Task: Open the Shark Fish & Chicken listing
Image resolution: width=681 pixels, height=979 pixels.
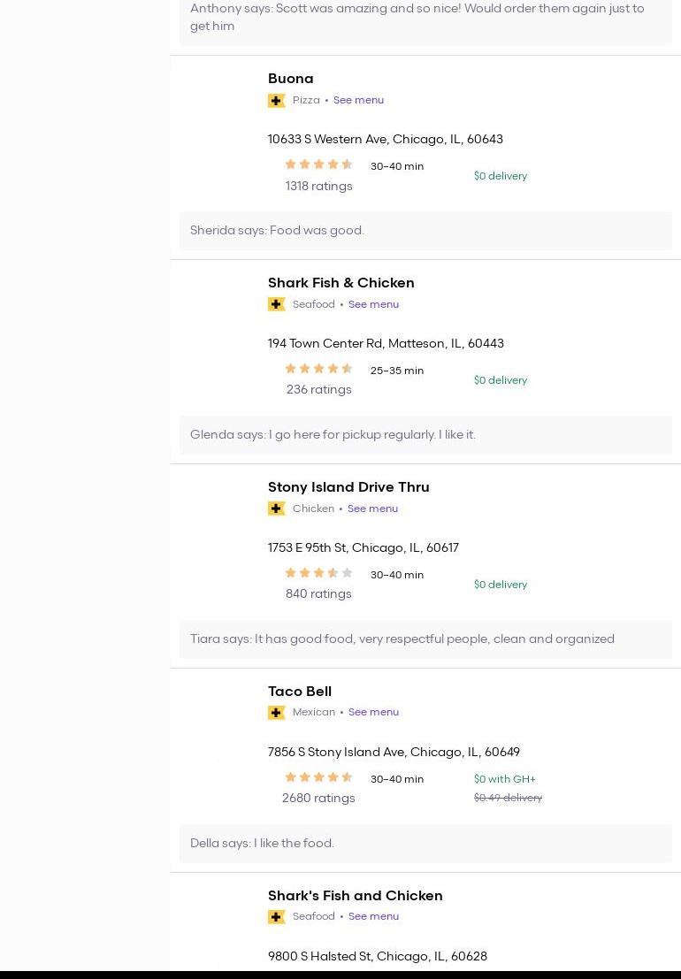Action: point(340,283)
